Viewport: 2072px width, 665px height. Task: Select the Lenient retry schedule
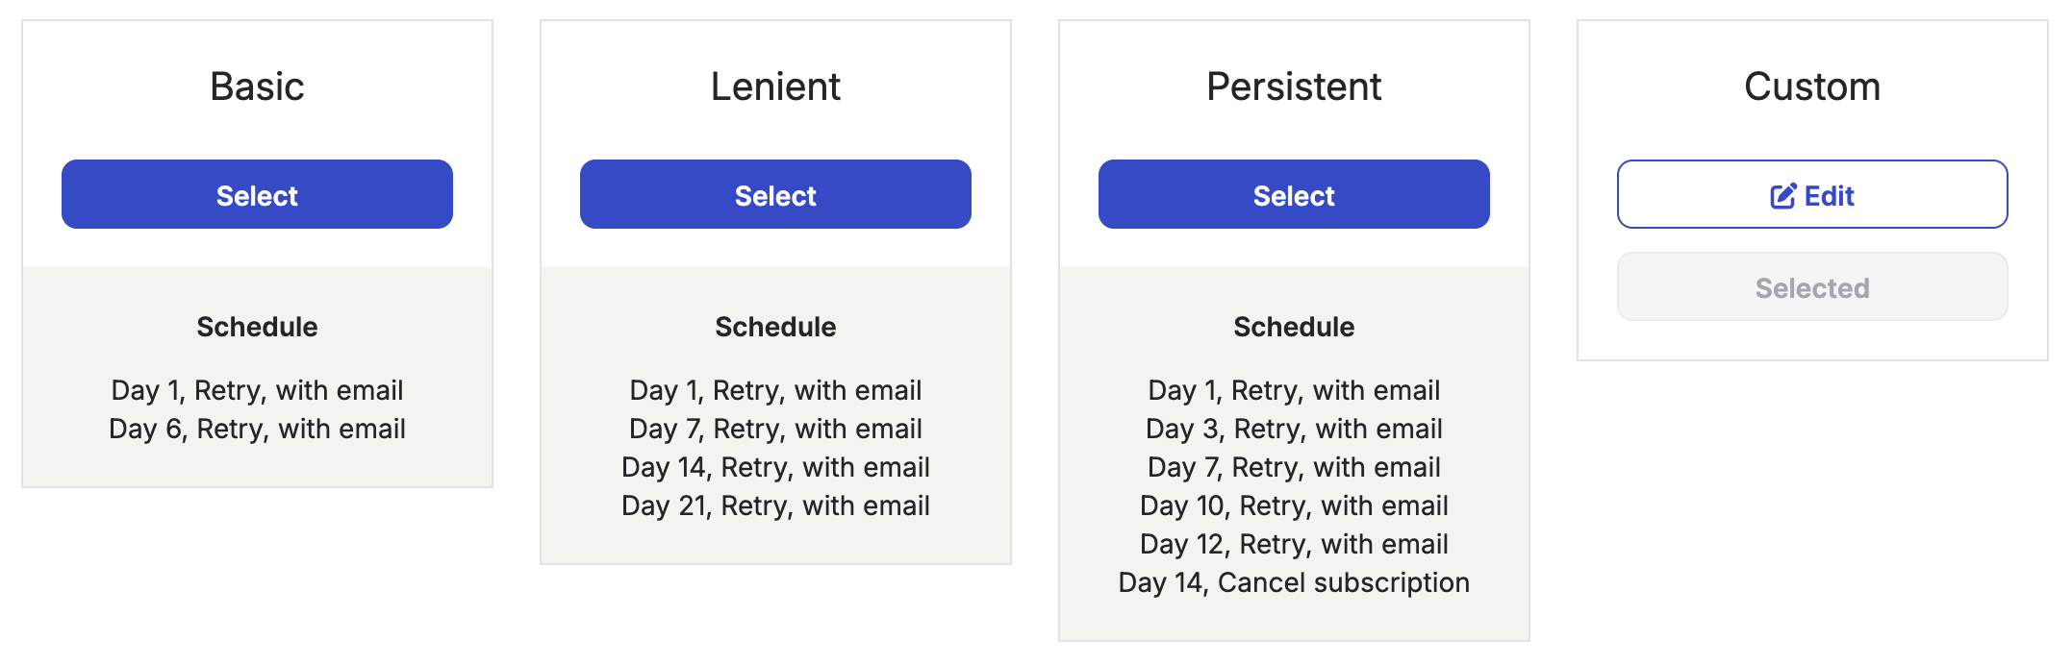click(x=775, y=194)
